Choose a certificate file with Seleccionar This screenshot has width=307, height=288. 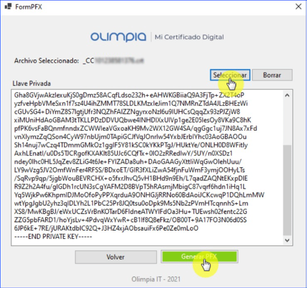coord(230,75)
